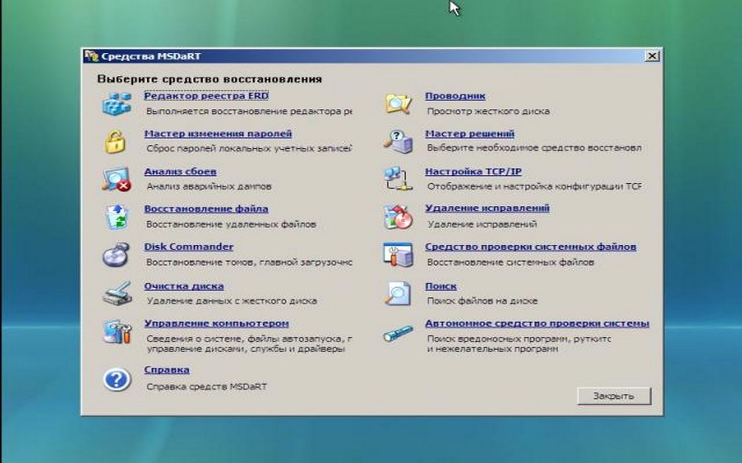Close the Средства MSDaRT window with X
Image resolution: width=742 pixels, height=463 pixels.
point(652,56)
